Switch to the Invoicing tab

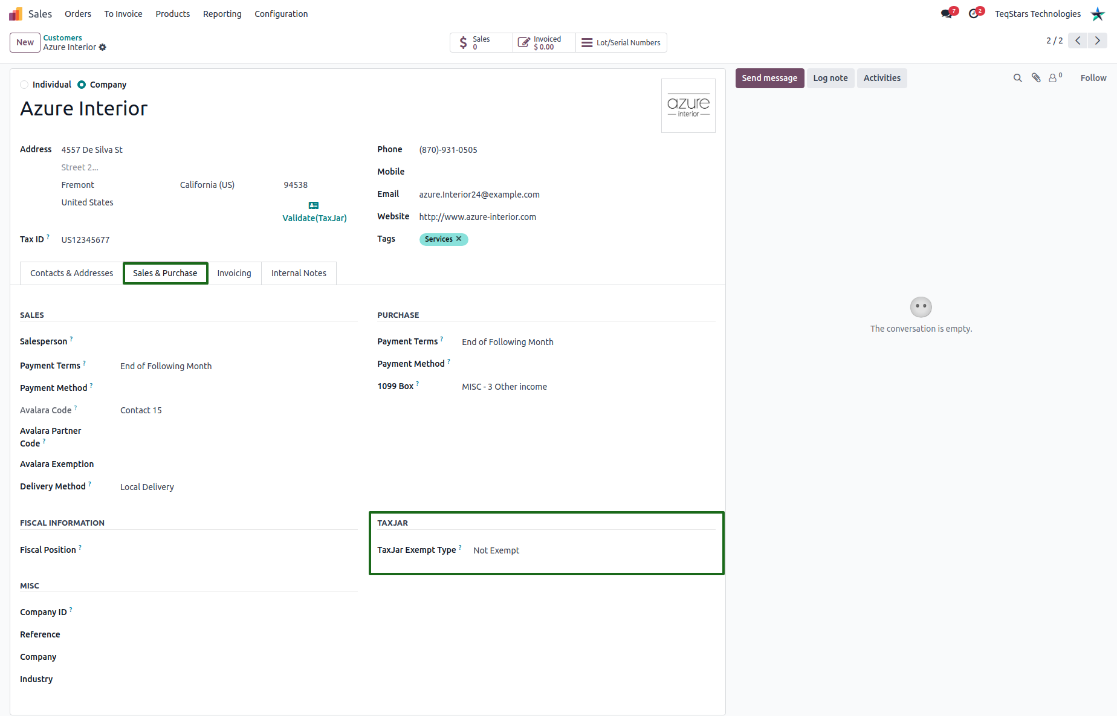click(x=234, y=273)
